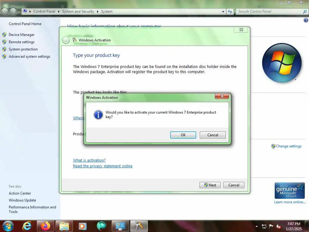Launch Internet Explorer from the taskbar
The height and width of the screenshot is (232, 309).
pos(27,226)
